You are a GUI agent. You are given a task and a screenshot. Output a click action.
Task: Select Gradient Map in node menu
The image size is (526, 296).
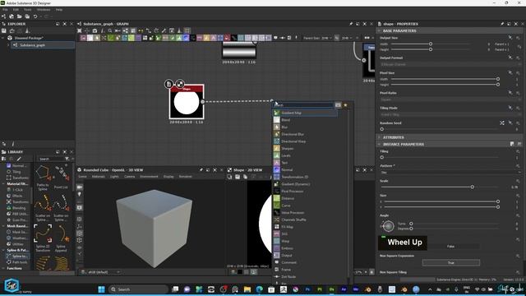[305, 113]
